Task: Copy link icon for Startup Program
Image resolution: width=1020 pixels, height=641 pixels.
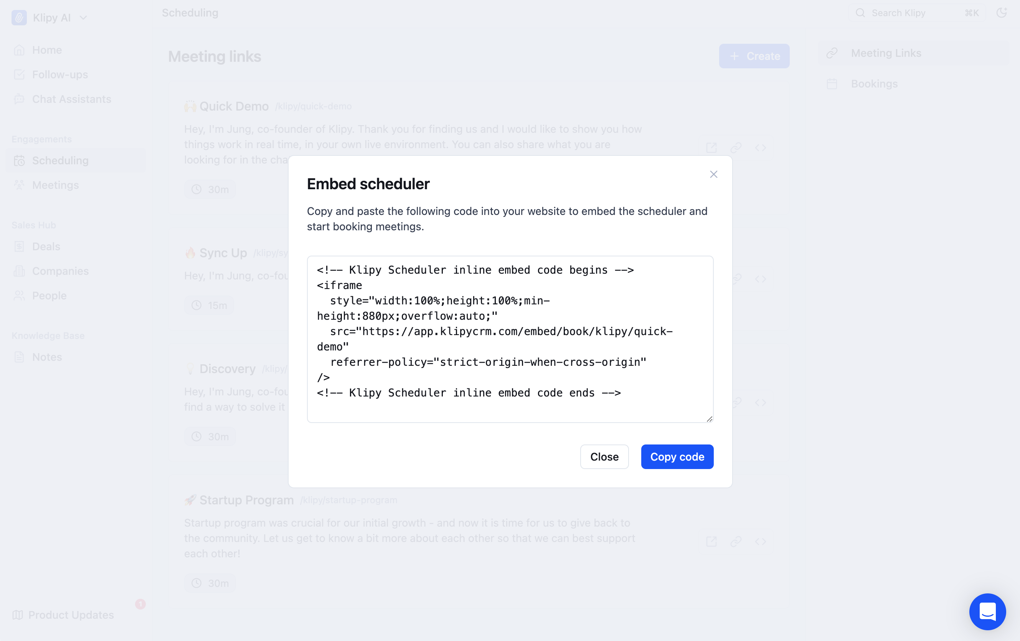Action: coord(736,542)
